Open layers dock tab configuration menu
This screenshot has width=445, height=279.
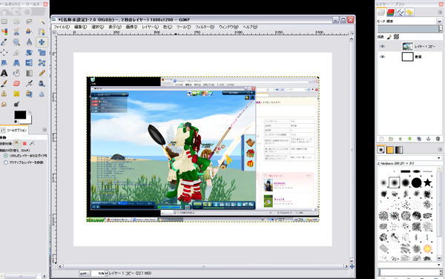440,13
